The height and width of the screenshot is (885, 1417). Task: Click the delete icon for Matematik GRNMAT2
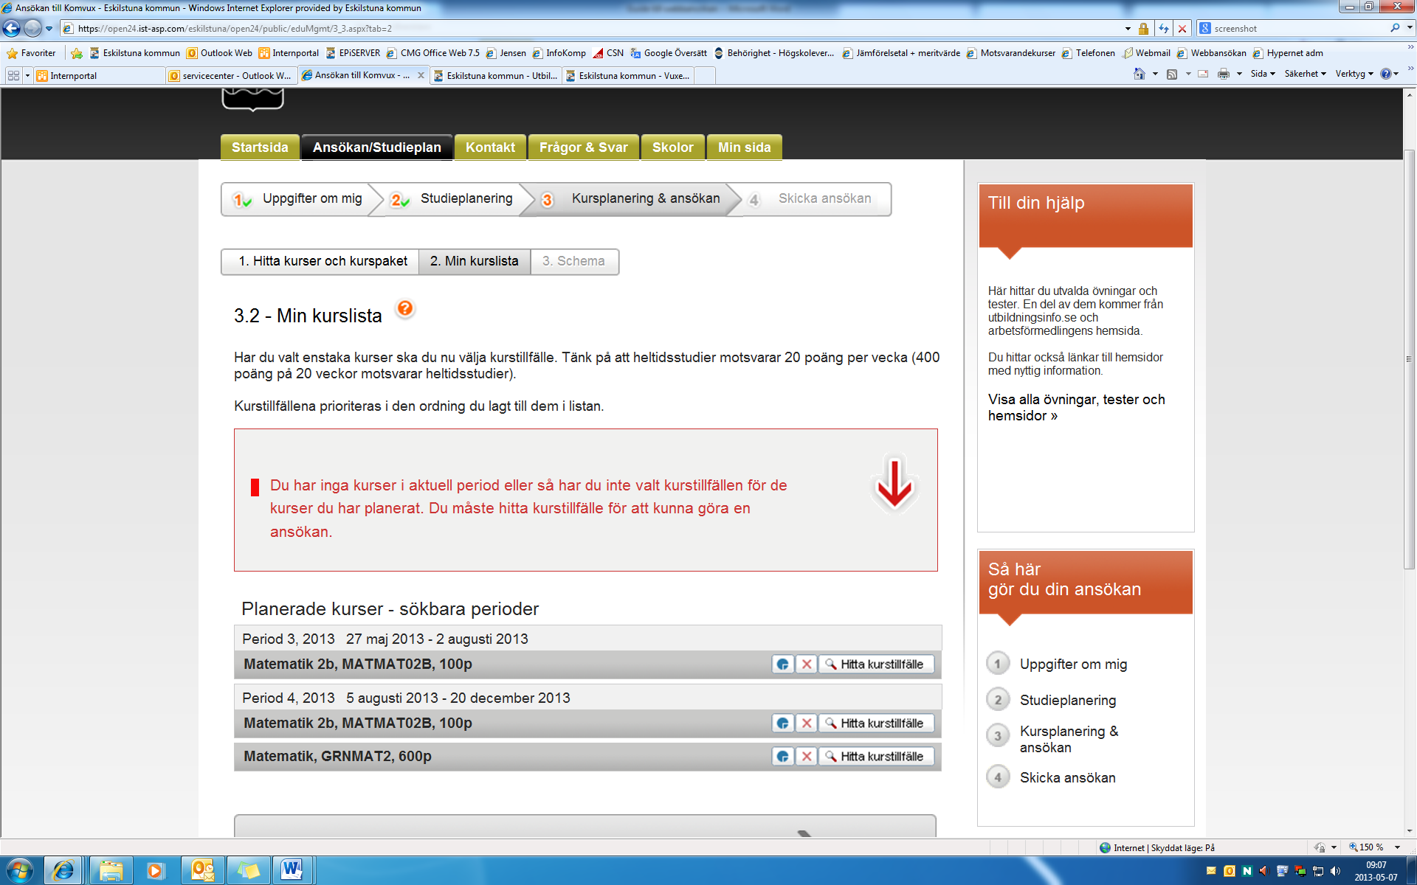click(805, 757)
